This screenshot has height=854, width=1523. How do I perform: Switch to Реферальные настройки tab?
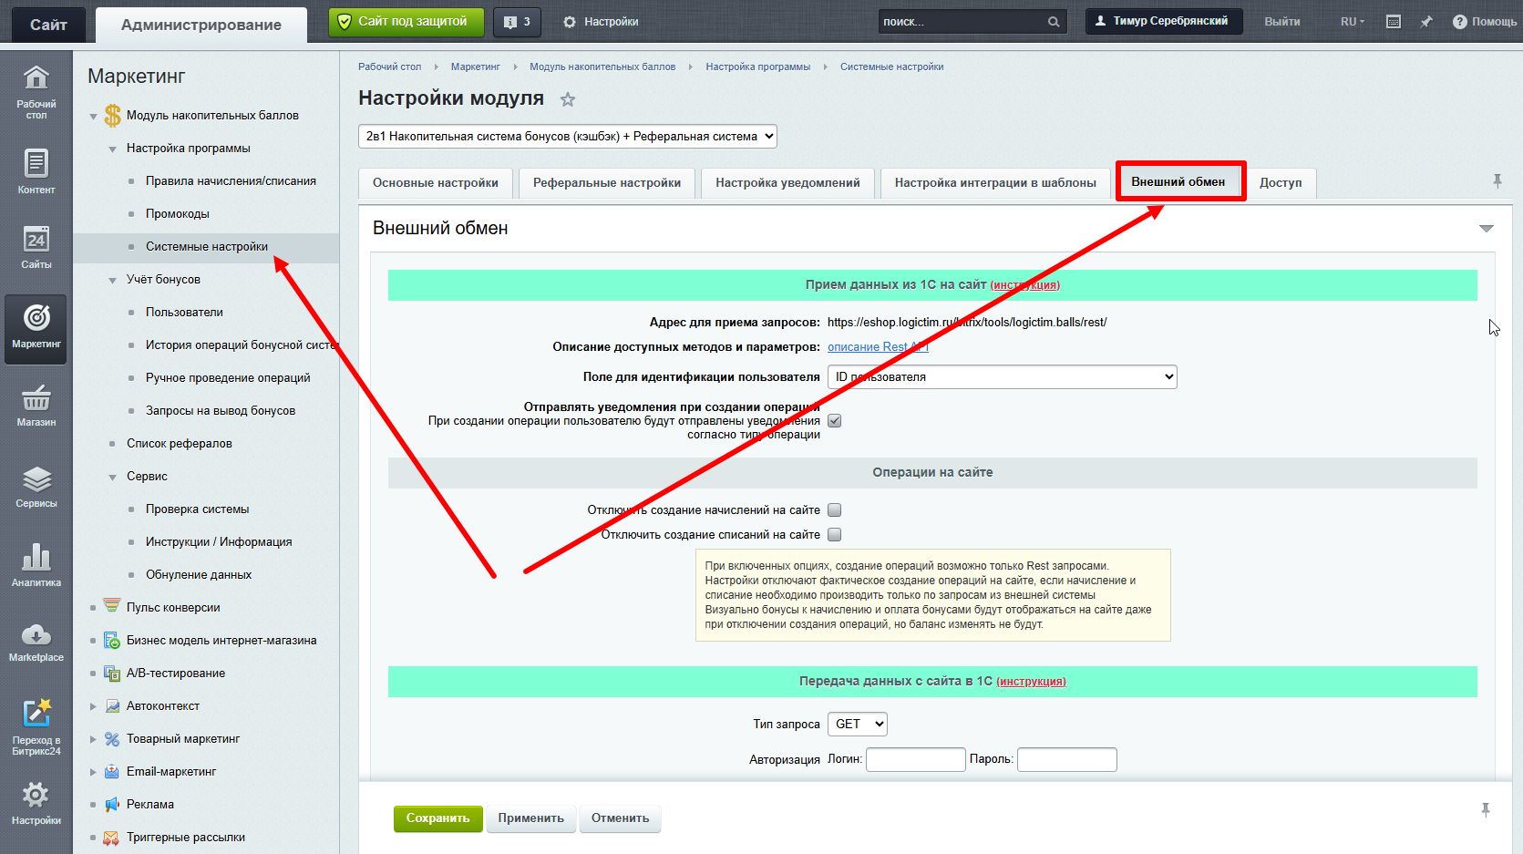click(607, 182)
